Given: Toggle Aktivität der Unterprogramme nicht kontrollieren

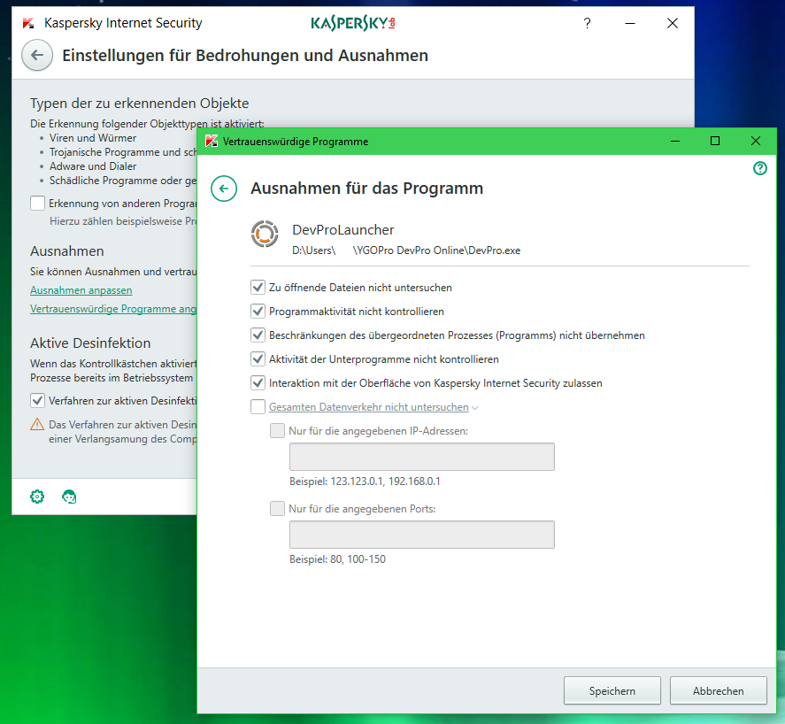Looking at the screenshot, I should [258, 359].
